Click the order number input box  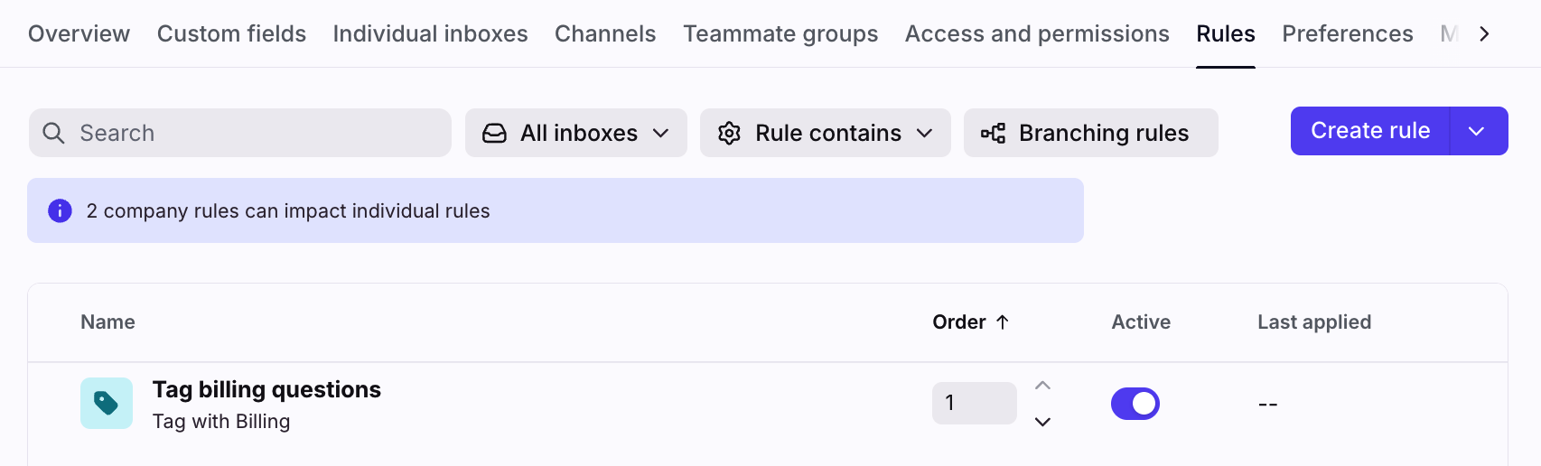click(x=974, y=403)
